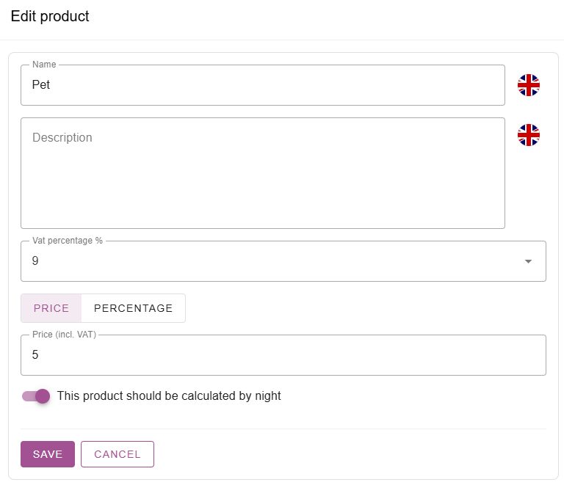Switch to the PRICE option
Screen dimensions: 564x485
51,308
